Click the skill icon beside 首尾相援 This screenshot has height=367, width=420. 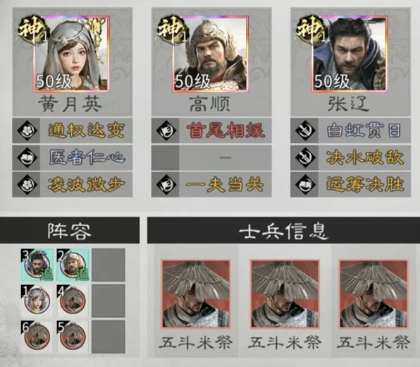(166, 131)
